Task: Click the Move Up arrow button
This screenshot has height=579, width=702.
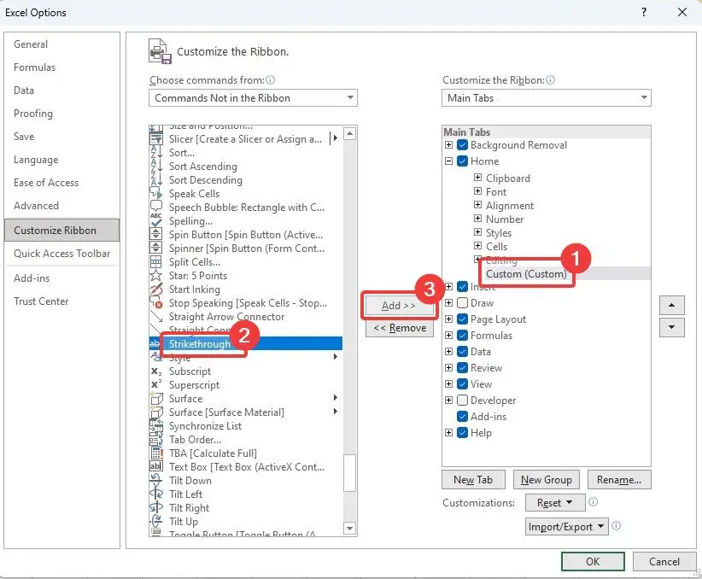Action: pyautogui.click(x=671, y=306)
